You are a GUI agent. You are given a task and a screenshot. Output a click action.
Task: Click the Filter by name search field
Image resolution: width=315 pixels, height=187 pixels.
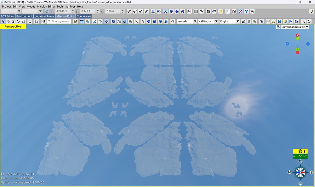coord(59,21)
